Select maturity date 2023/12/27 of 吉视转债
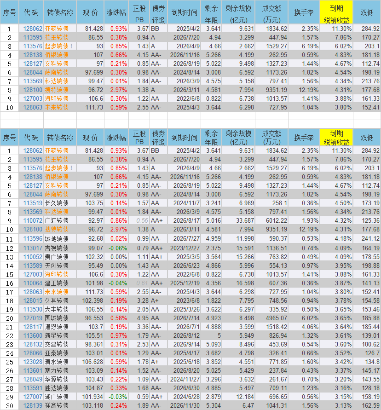Image resolution: width=381 pixels, height=410 pixels. click(185, 248)
